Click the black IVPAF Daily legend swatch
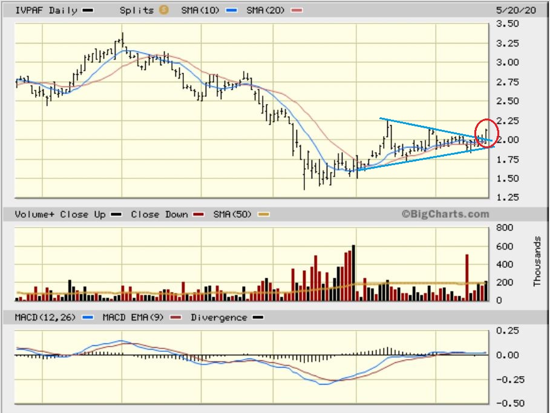550x413 pixels. (x=88, y=11)
